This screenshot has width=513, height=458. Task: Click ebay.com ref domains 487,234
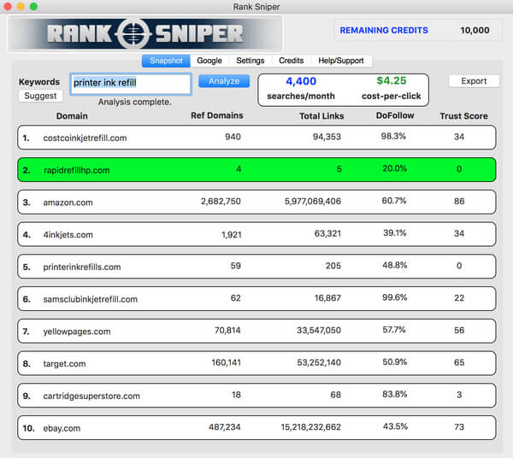pos(224,427)
